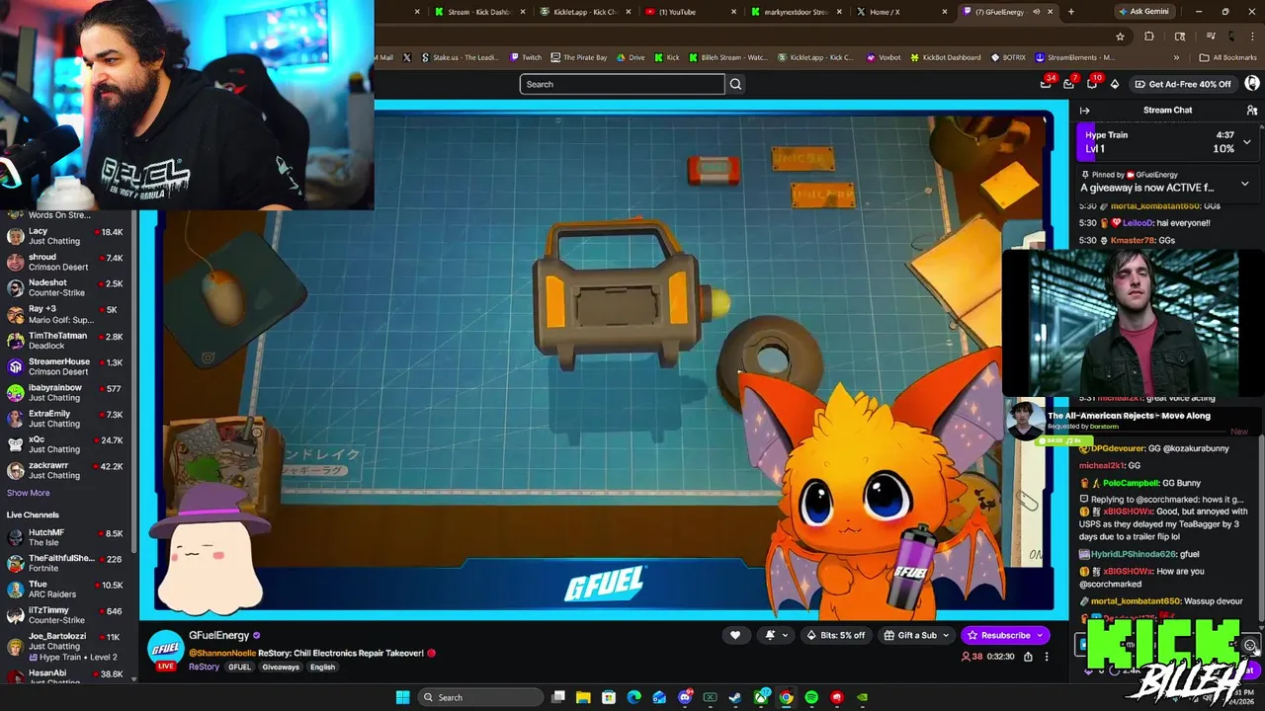Open the All Bookmarks folder
1265x711 pixels.
pyautogui.click(x=1227, y=57)
